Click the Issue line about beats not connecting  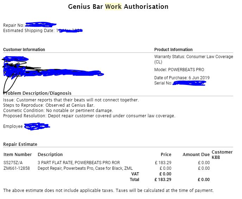pyautogui.click(x=71, y=100)
